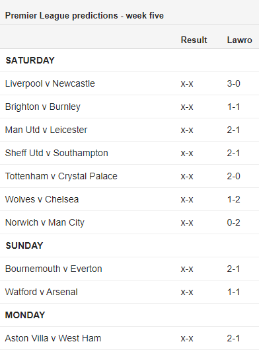Screen dimensions: 259x350
Task: Click the SATURDAY section heading
Action: 30,60
